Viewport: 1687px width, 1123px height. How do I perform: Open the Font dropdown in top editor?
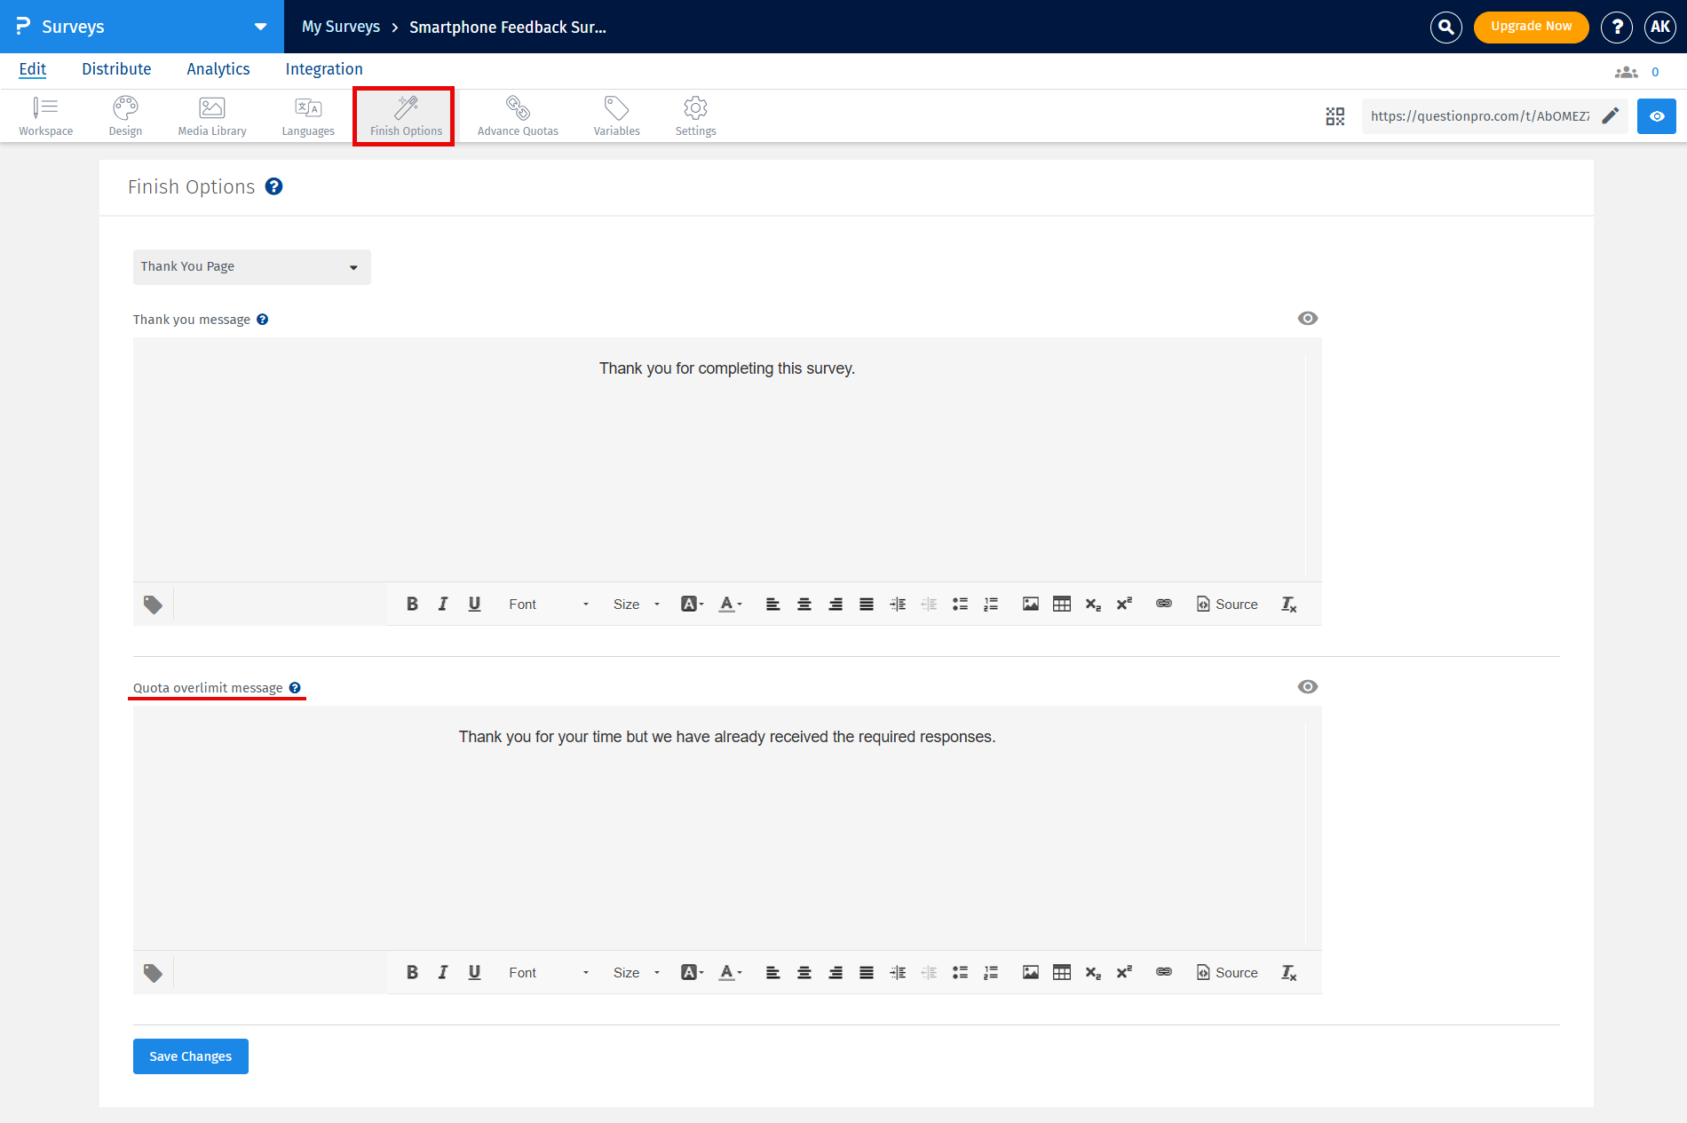545,604
